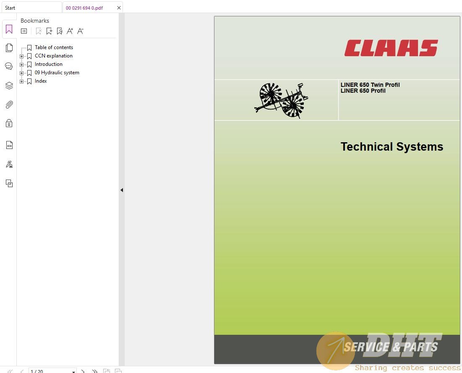
Task: Click the rake machine illustration
Action: pos(281,100)
